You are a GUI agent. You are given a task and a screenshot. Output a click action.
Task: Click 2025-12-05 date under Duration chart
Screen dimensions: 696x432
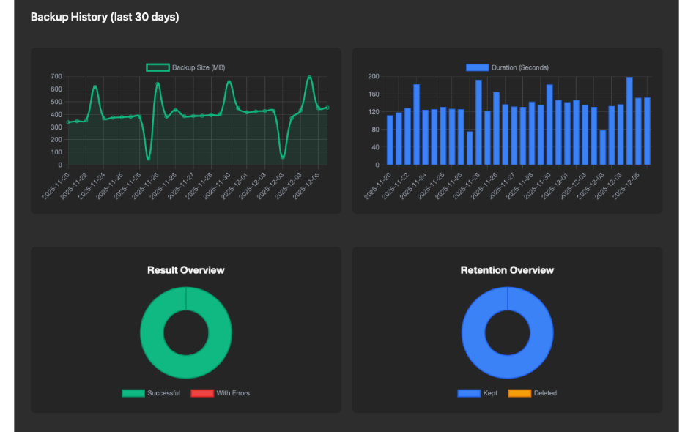626,186
